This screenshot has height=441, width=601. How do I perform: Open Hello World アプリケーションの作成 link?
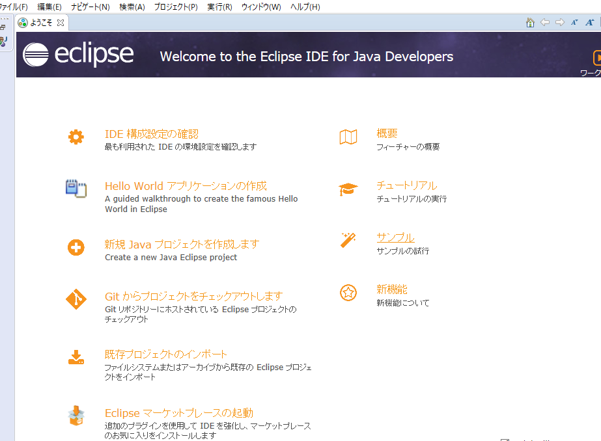point(186,186)
